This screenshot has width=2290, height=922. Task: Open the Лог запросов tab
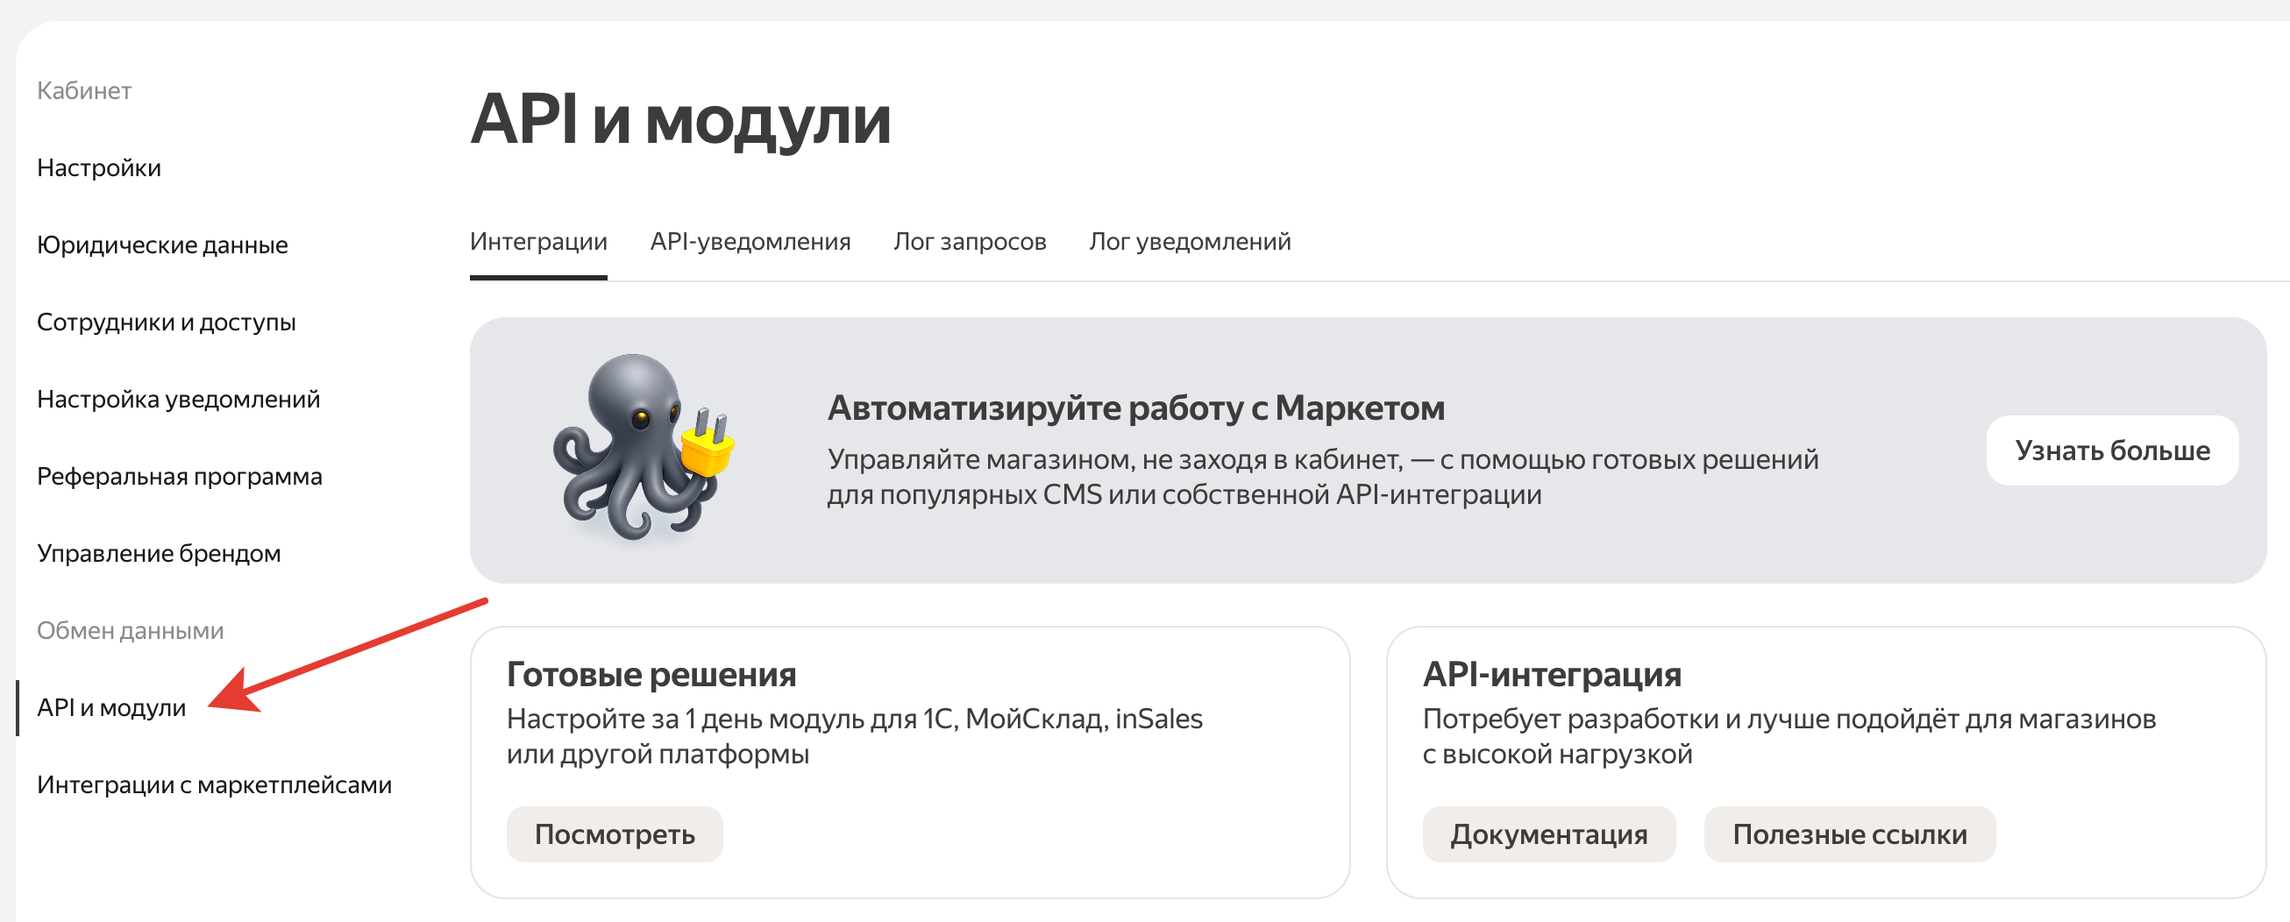pyautogui.click(x=970, y=241)
